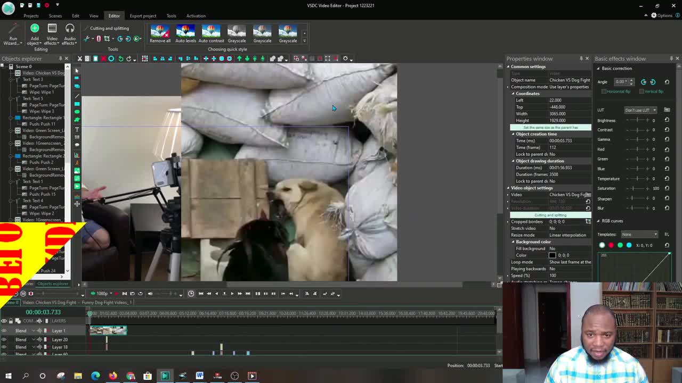Viewport: 682px width, 383px height.
Task: Select the red RGB curve channel dot
Action: pos(611,245)
